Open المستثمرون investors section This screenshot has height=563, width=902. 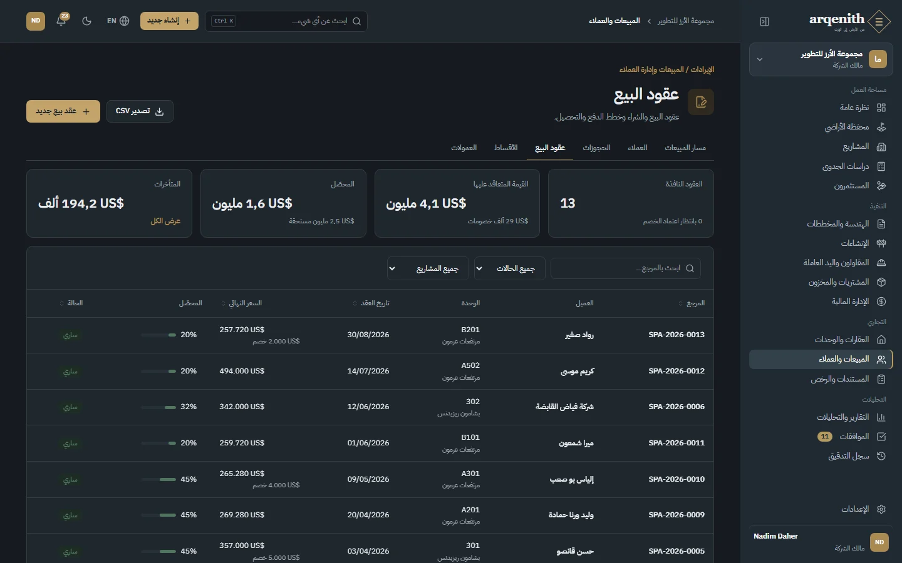tap(821, 186)
